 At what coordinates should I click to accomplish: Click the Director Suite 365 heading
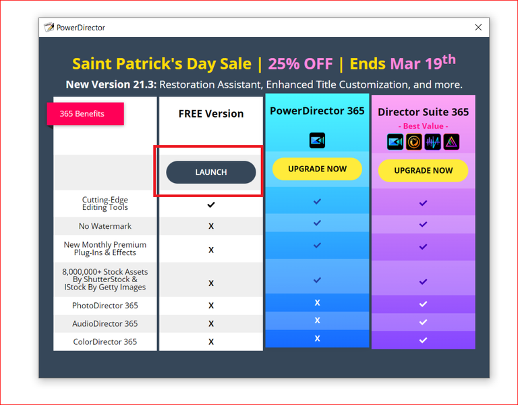click(423, 112)
